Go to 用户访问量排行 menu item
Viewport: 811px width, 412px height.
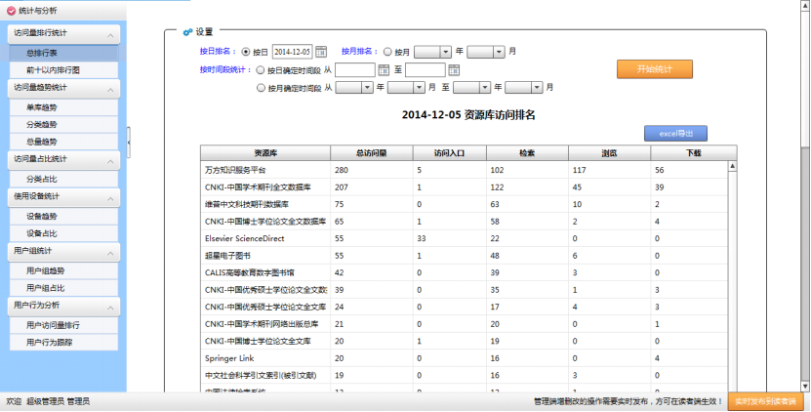(56, 325)
